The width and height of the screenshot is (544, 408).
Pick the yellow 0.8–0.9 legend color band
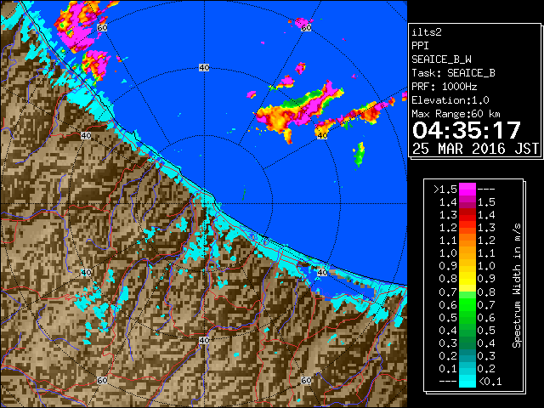click(x=467, y=279)
